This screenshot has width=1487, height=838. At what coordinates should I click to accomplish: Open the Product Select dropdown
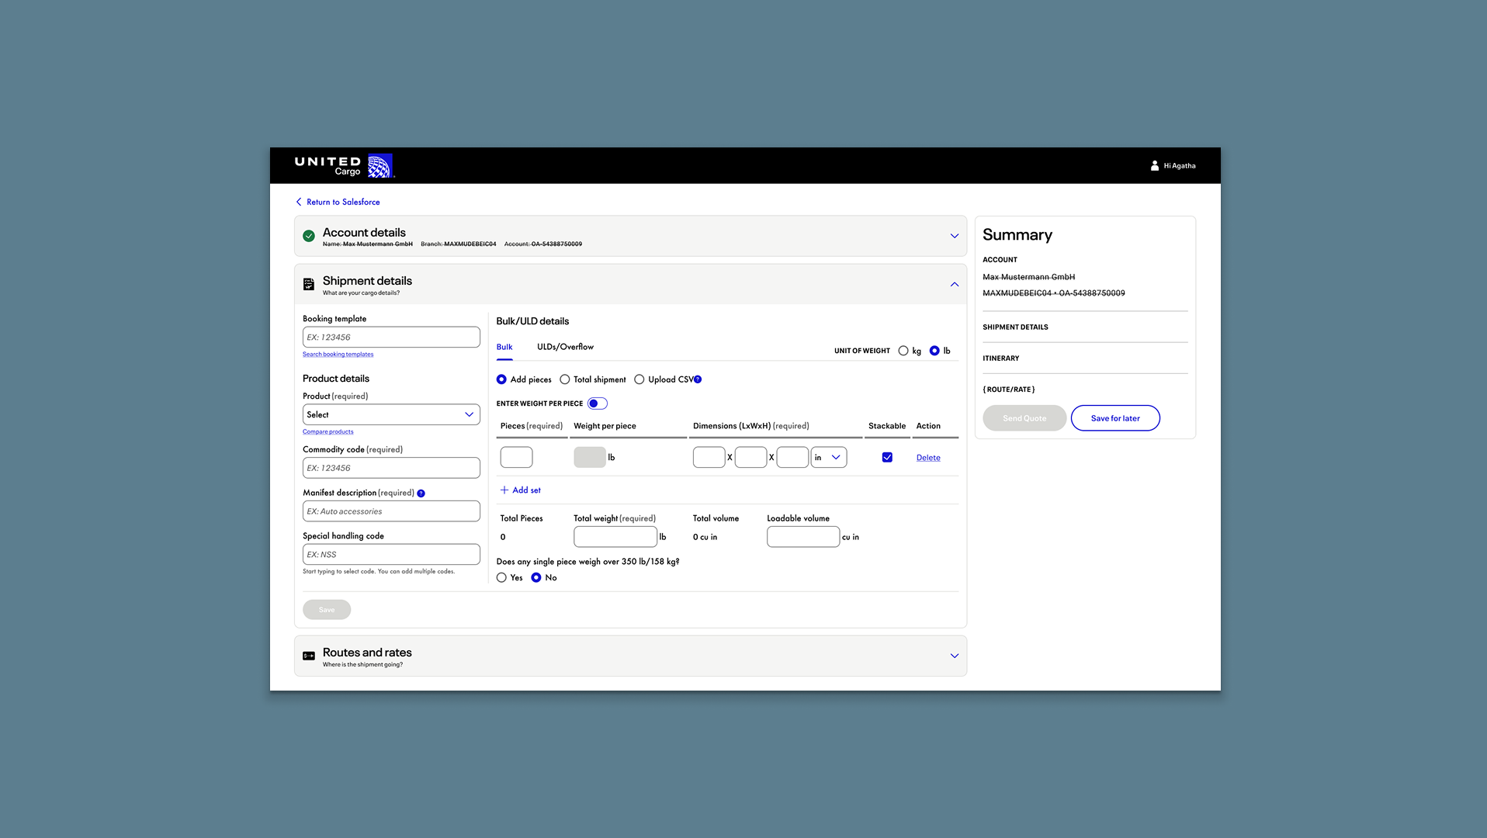[391, 414]
